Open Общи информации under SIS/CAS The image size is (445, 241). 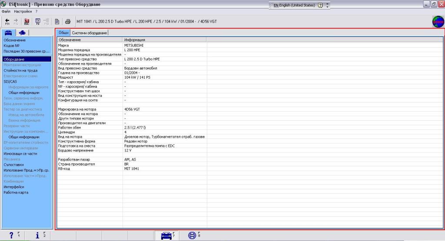24,92
